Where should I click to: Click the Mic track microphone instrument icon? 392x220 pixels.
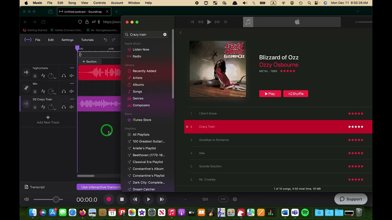[x=26, y=88]
